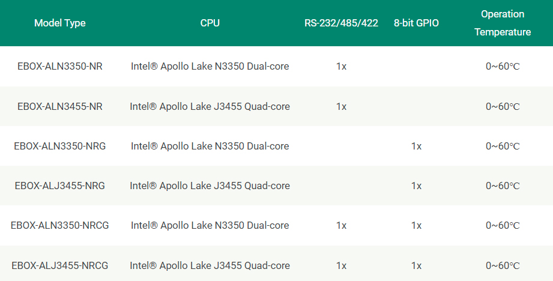Click the Model Type column header
The image size is (553, 281).
60,23
